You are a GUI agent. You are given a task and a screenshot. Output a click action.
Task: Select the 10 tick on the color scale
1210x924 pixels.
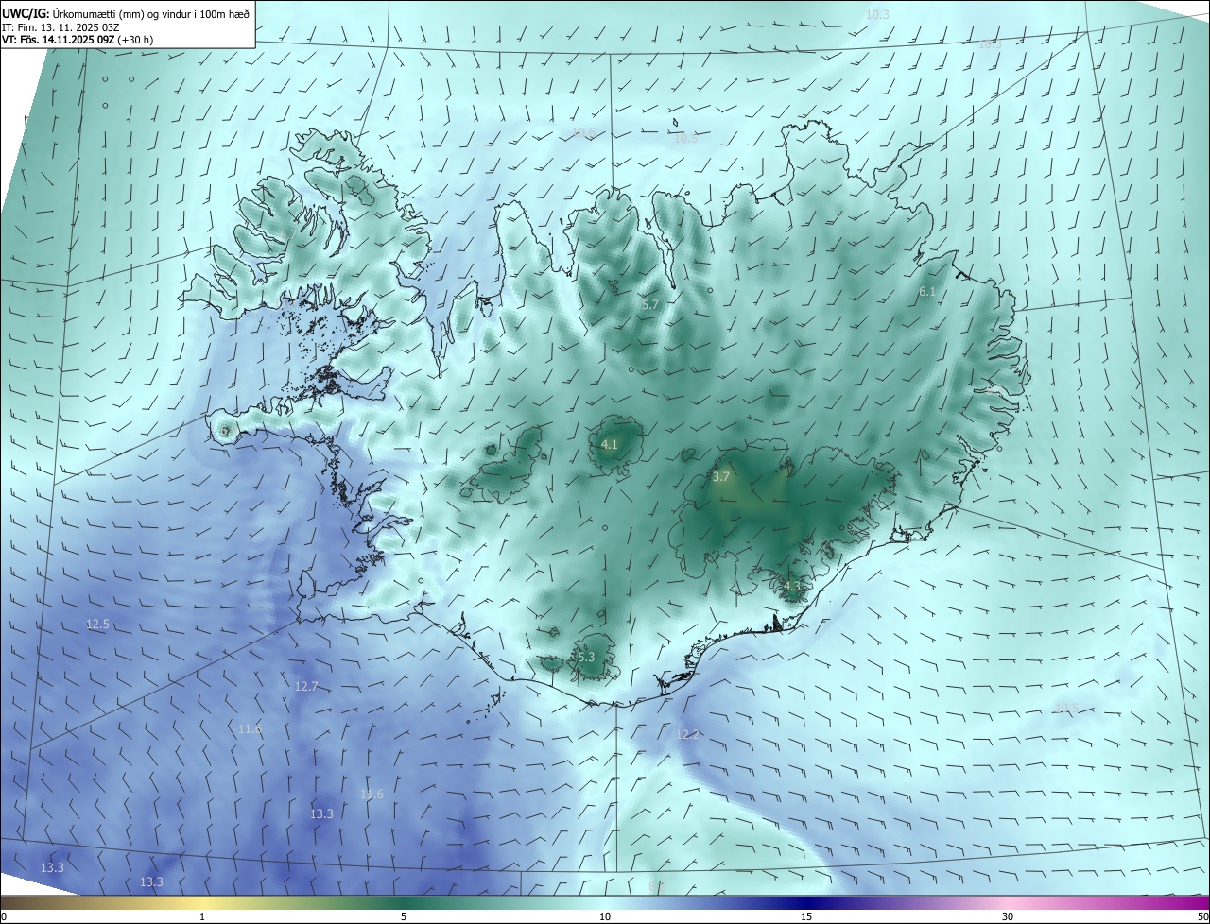605,916
